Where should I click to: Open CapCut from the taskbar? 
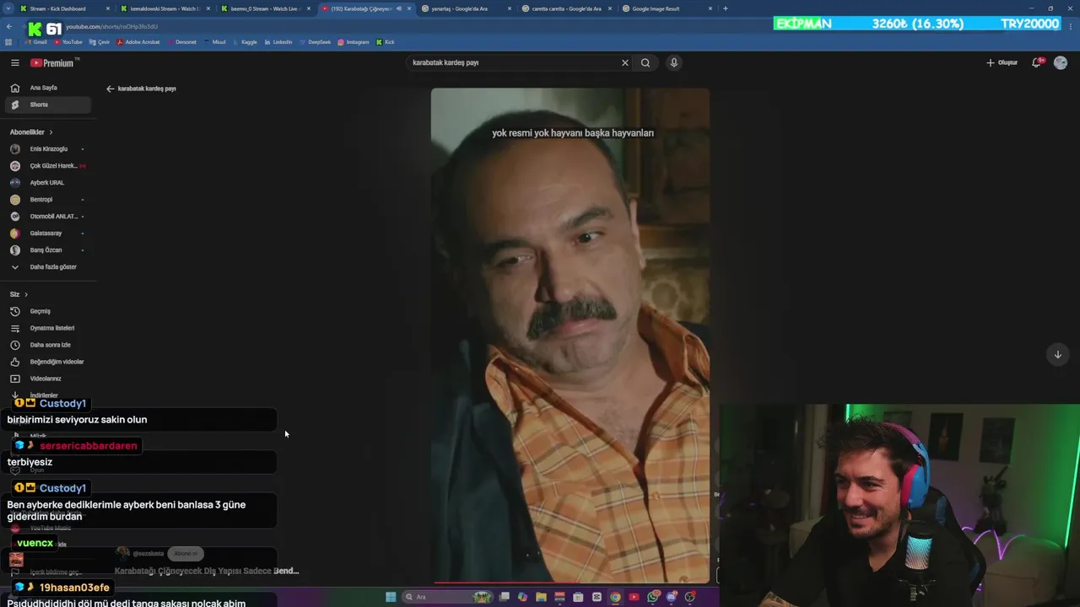(x=597, y=597)
